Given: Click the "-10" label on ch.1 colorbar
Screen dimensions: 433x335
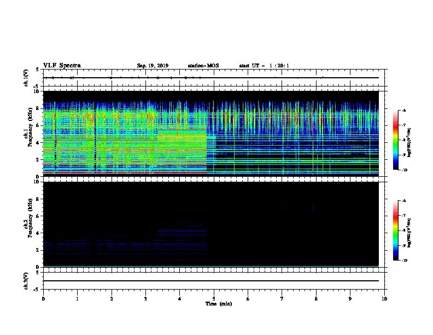Looking at the screenshot, I should tap(404, 170).
